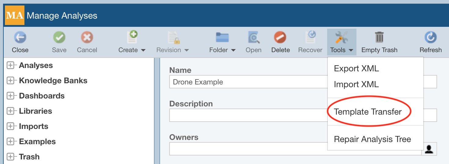Click the Name field containing Drone Example

(x=247, y=82)
